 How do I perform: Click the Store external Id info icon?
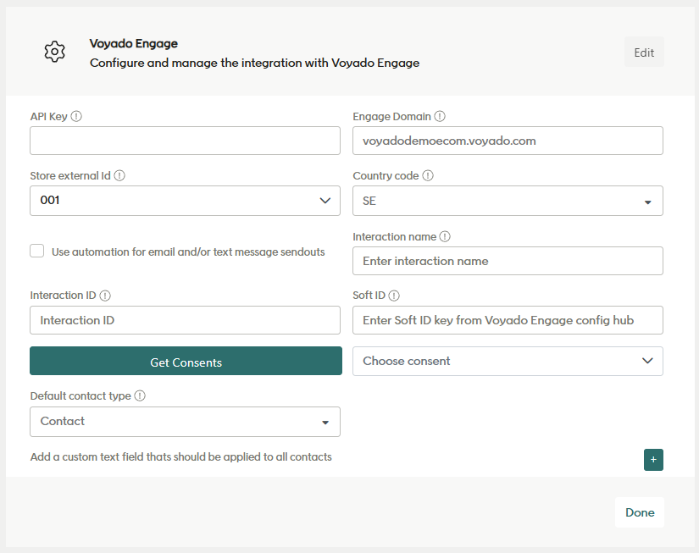point(119,175)
